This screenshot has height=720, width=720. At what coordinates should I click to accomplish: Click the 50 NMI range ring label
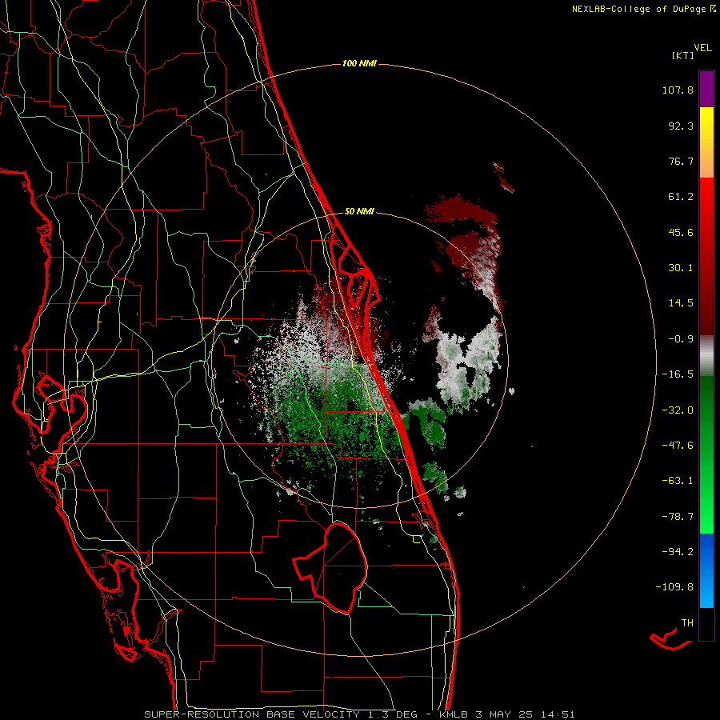coord(359,212)
